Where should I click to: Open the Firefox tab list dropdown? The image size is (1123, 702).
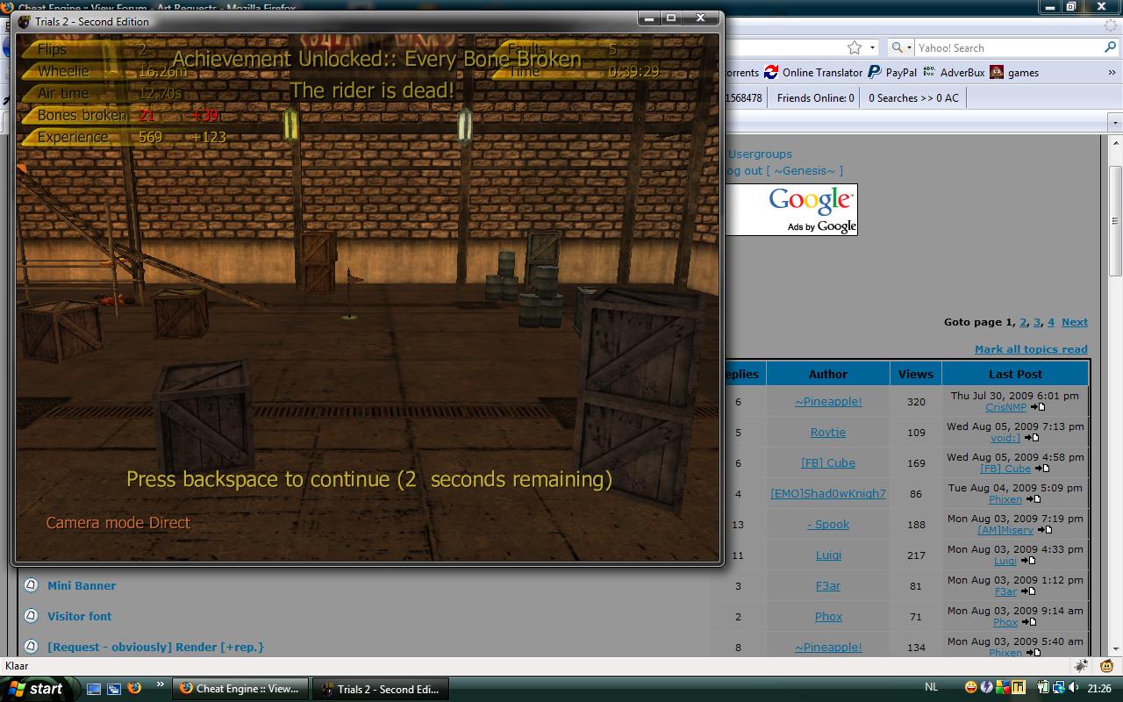tap(1115, 123)
